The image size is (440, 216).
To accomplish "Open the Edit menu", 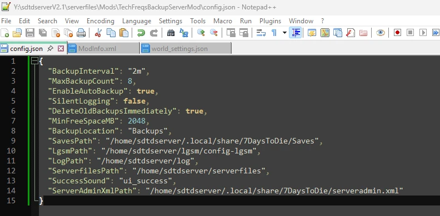I will coord(24,21).
